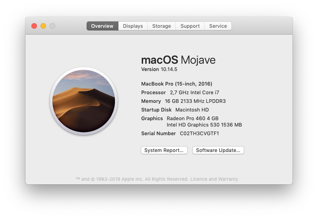Click the Software Update button
Viewport: 318px width, 218px height.
[218, 150]
